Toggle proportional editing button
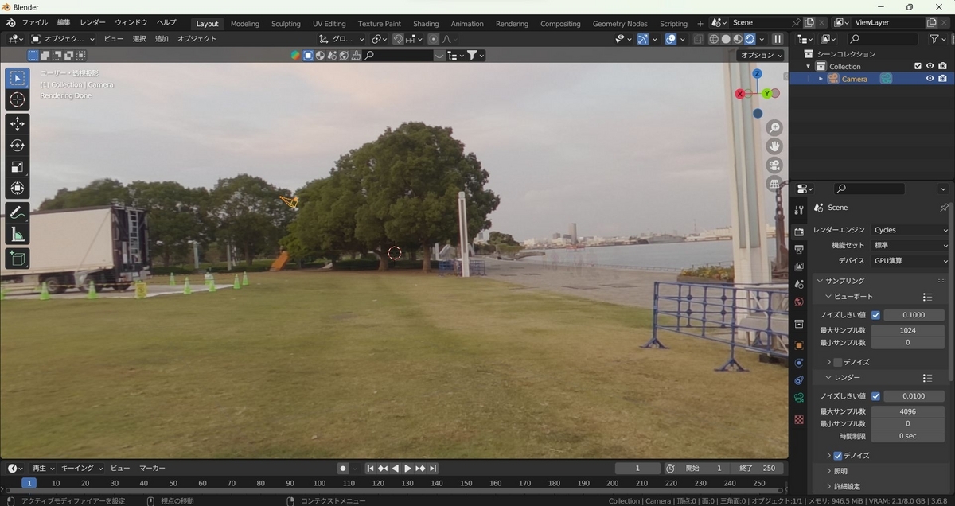The width and height of the screenshot is (955, 506). 433,39
